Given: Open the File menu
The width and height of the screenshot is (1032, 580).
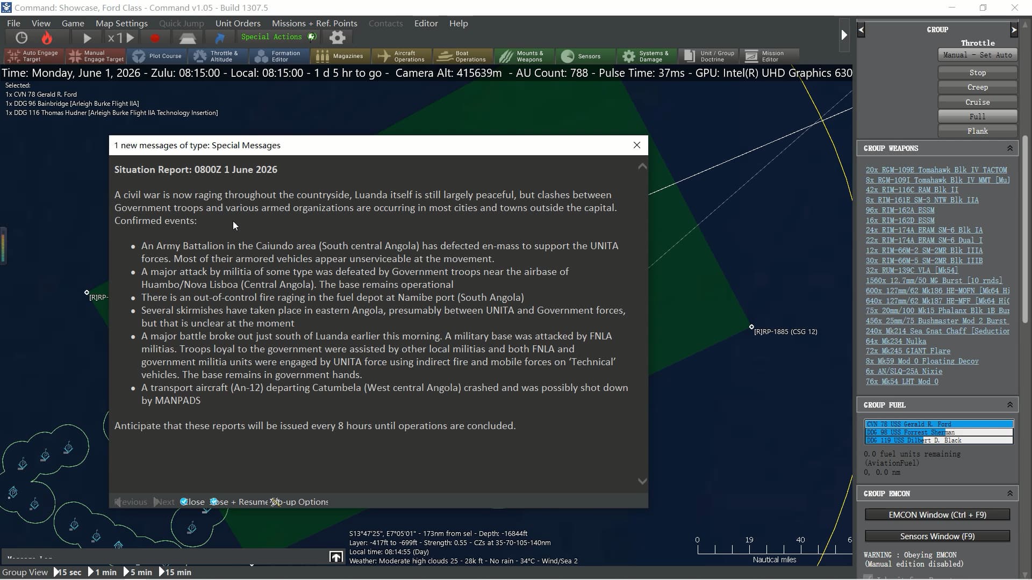Looking at the screenshot, I should point(13,23).
